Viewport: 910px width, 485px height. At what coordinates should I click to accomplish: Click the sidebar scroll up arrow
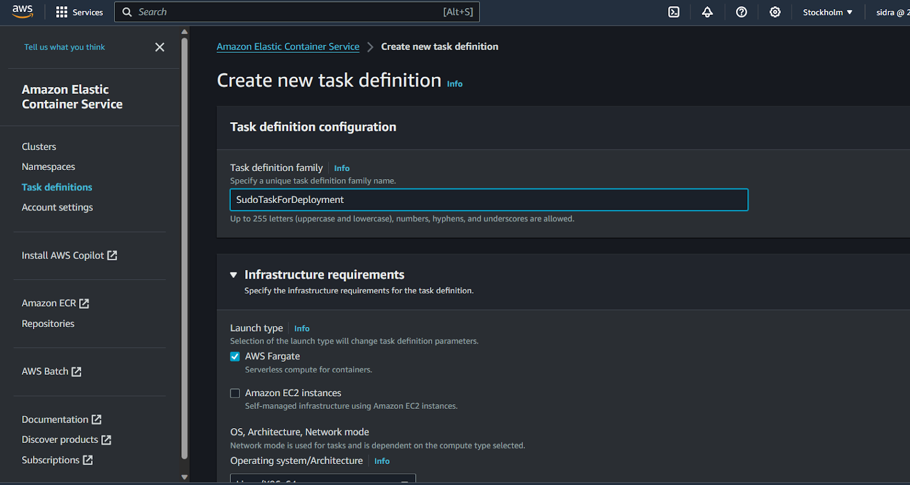tap(184, 32)
